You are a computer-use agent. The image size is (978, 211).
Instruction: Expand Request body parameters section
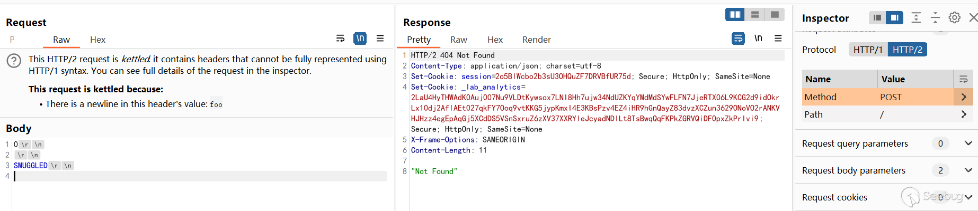(x=968, y=170)
